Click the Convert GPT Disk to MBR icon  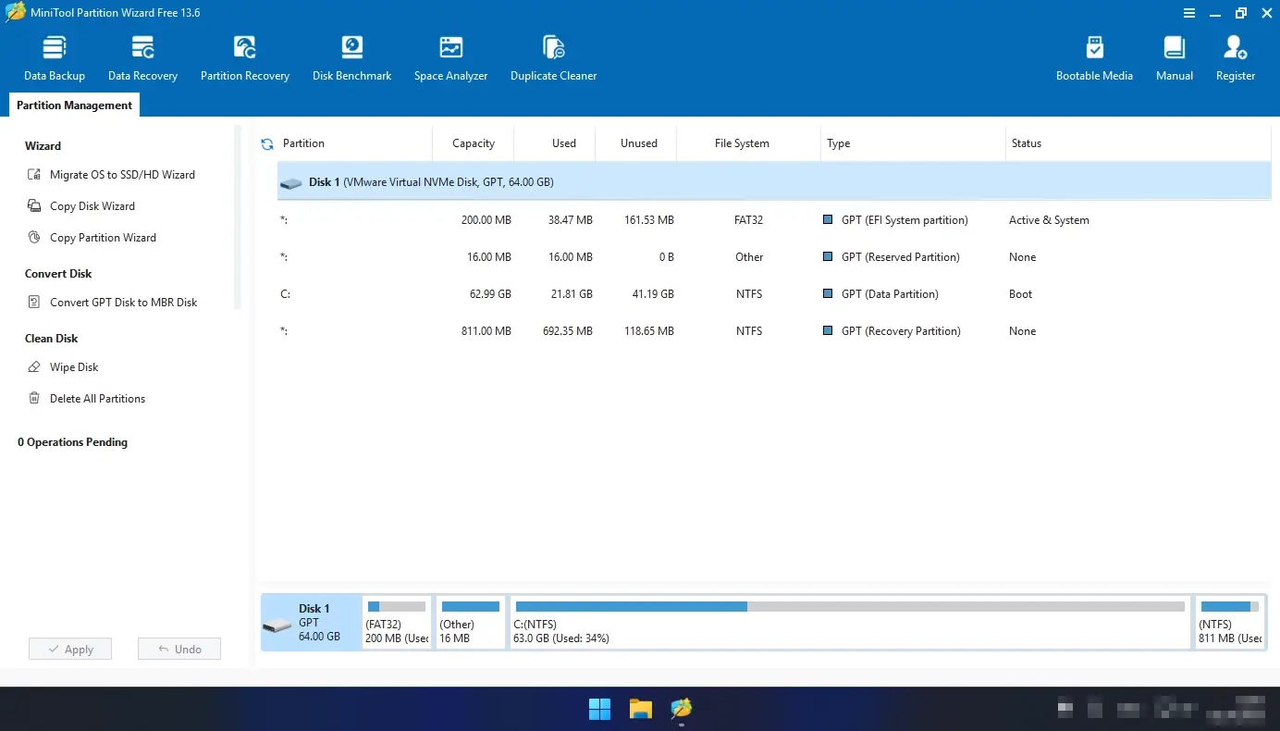coord(34,303)
